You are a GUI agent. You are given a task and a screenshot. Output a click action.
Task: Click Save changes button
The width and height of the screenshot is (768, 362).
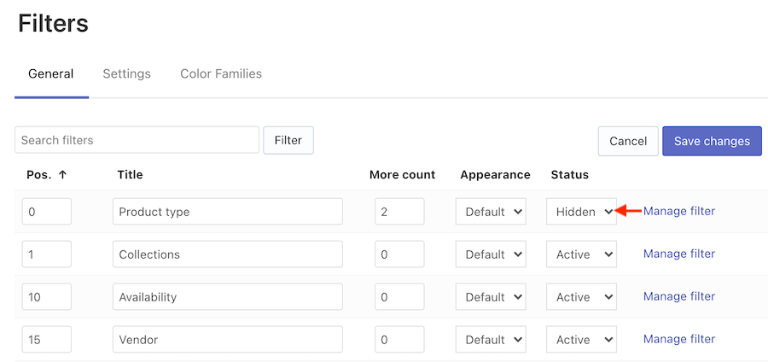[x=712, y=141]
